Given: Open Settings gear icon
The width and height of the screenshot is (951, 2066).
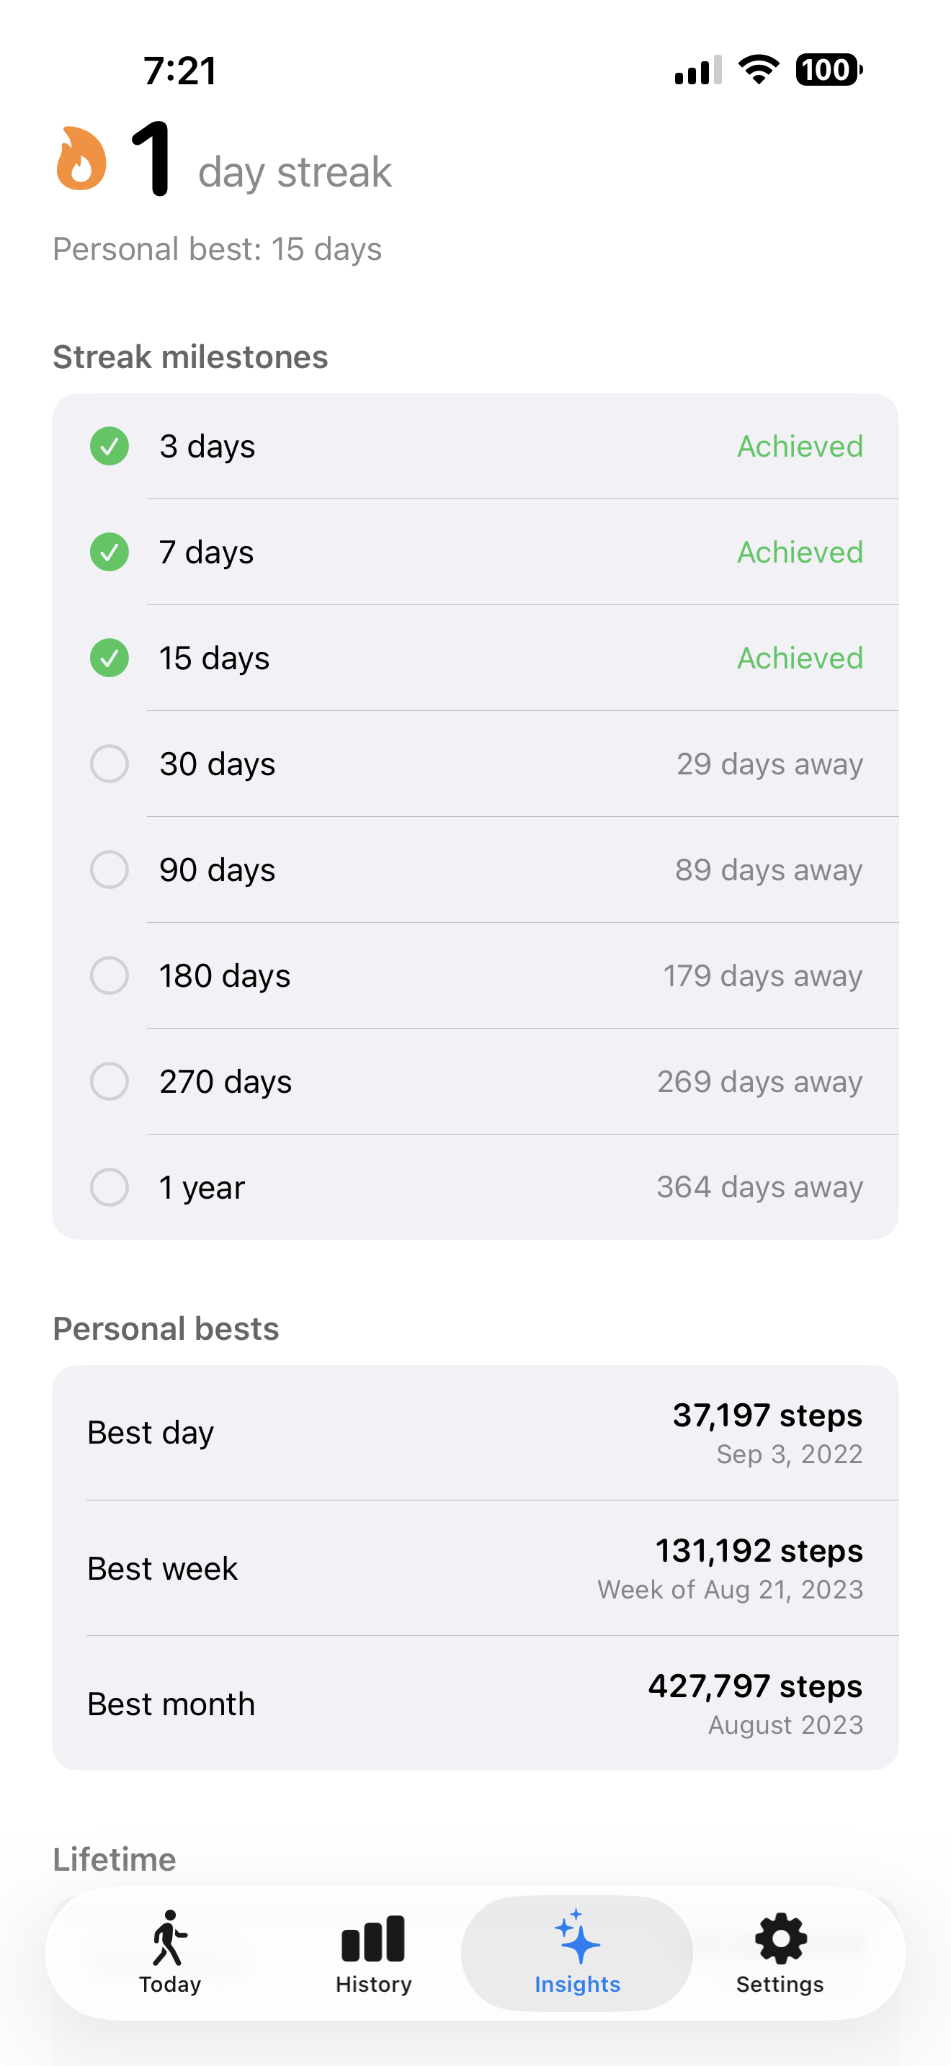Looking at the screenshot, I should [x=780, y=1938].
